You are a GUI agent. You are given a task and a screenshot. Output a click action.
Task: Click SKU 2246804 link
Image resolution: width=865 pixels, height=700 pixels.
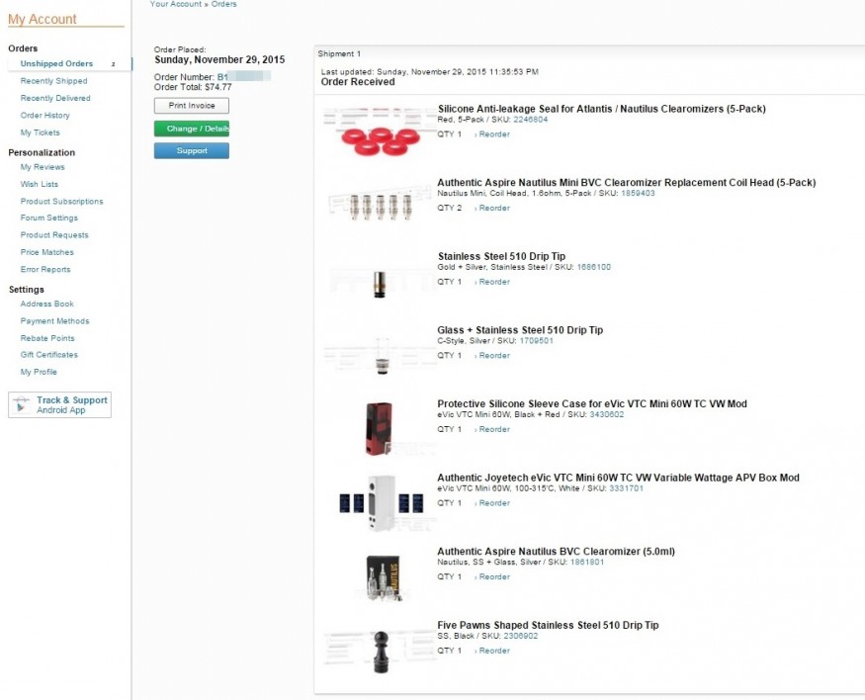pyautogui.click(x=531, y=120)
